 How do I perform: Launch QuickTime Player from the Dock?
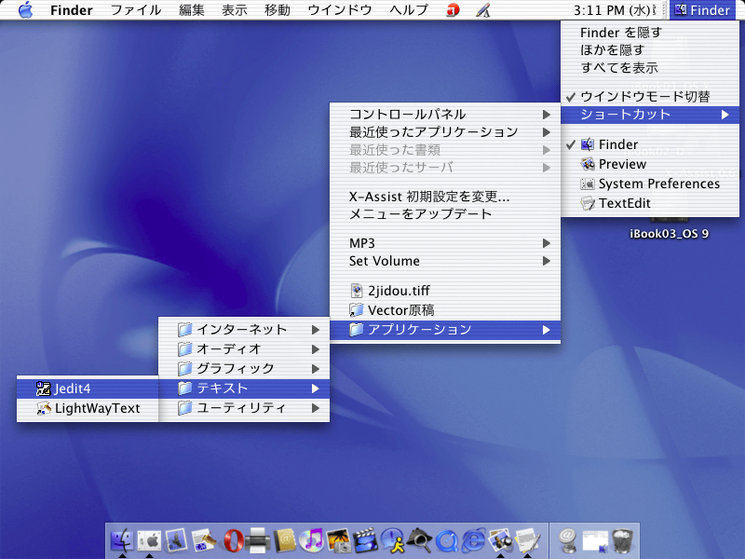pyautogui.click(x=447, y=540)
